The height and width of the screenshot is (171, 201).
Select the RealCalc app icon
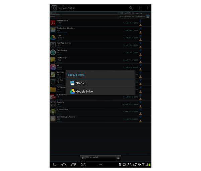point(53,104)
